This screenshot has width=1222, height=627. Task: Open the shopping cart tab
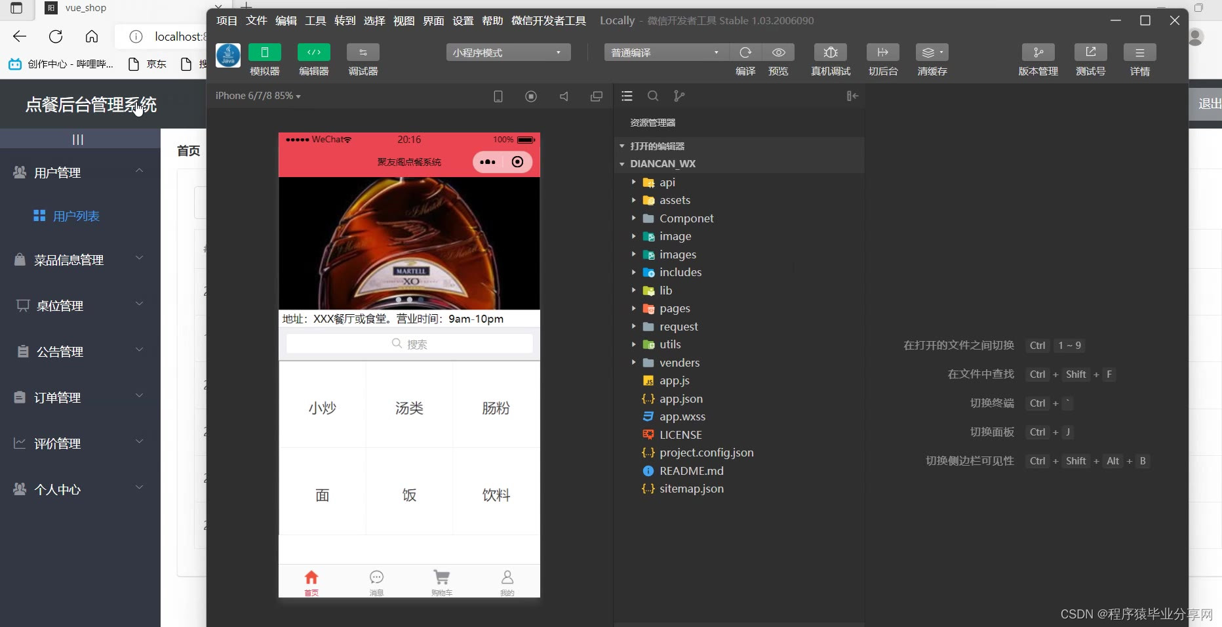pos(442,582)
